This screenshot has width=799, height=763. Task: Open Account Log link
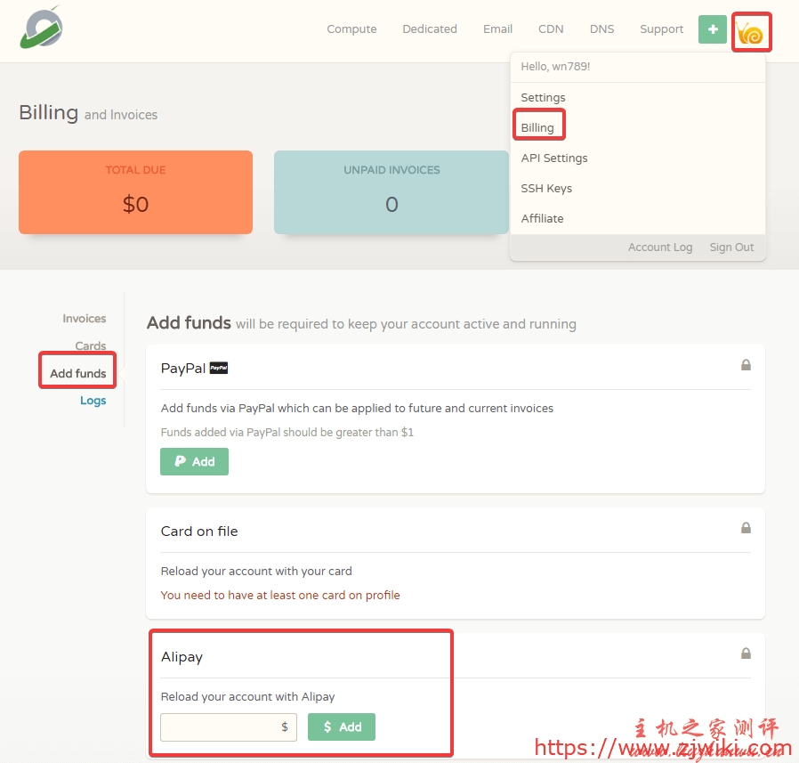click(659, 248)
